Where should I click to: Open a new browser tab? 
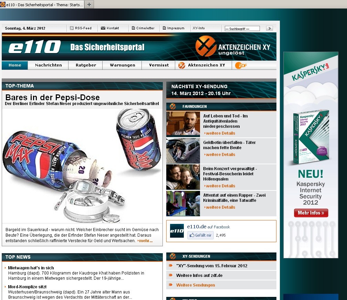[x=89, y=4]
